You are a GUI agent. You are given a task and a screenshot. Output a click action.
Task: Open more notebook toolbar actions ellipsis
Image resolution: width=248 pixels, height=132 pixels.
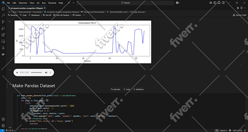point(84,15)
